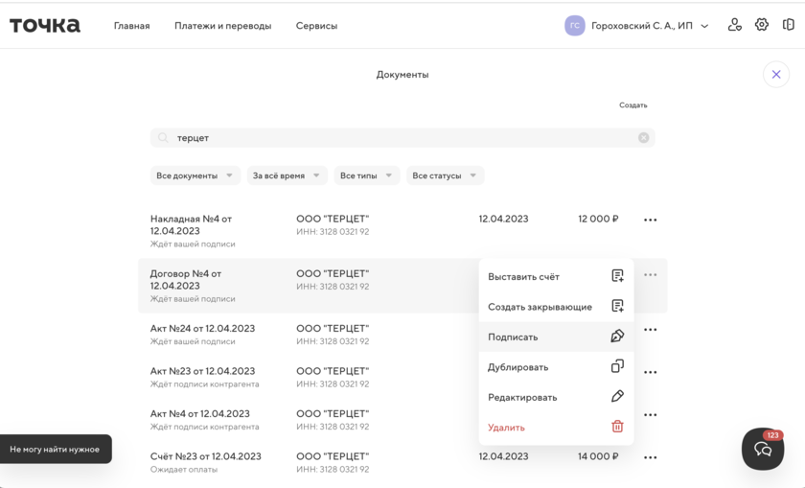Click the settings gear icon in header
This screenshot has width=805, height=488.
762,25
